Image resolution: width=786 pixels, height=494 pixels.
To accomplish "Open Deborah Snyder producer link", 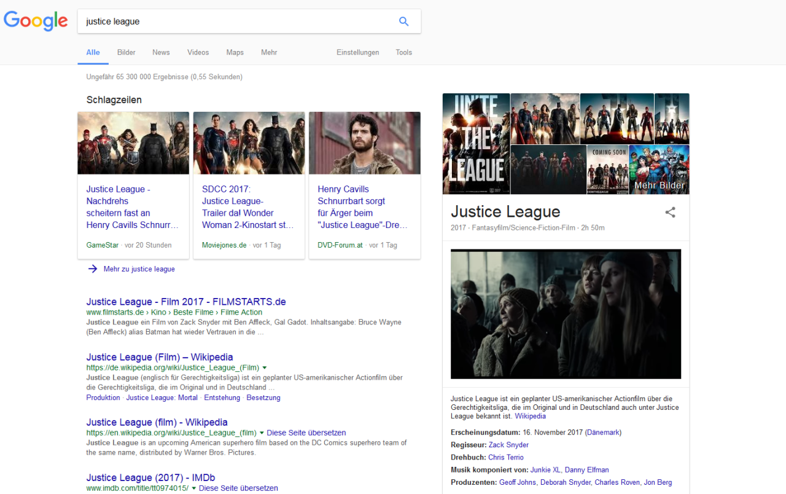I will click(x=565, y=482).
